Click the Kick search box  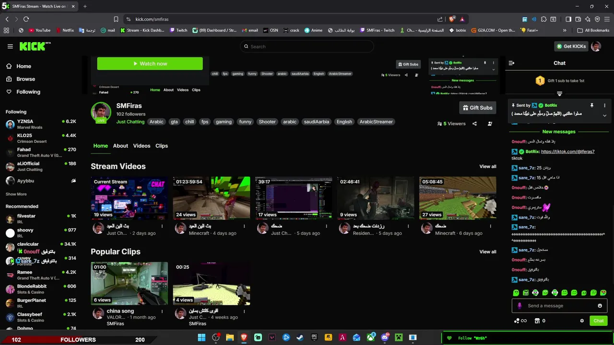307,46
